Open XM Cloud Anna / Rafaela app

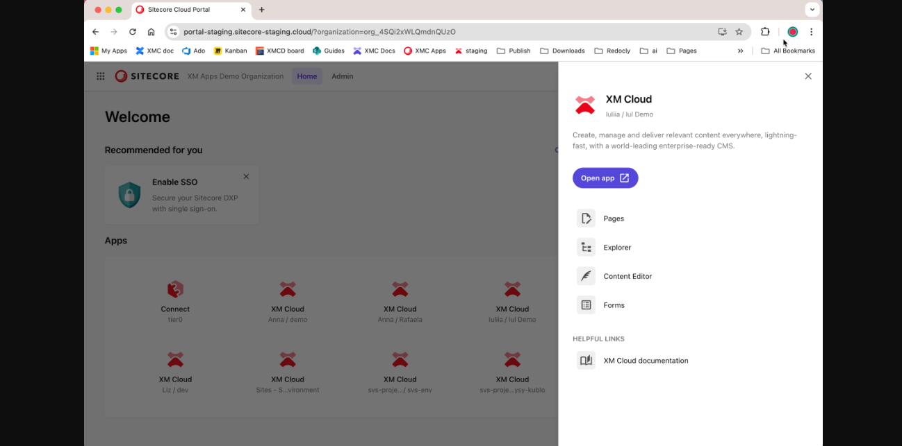click(400, 301)
